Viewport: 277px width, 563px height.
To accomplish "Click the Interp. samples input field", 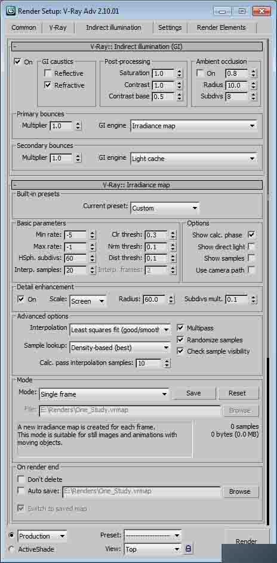I will 76,270.
